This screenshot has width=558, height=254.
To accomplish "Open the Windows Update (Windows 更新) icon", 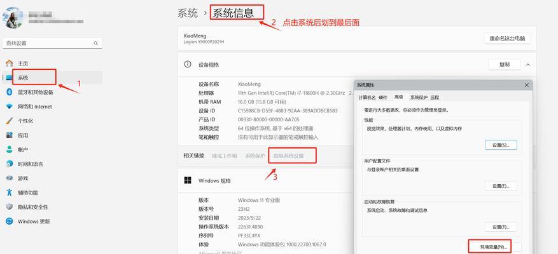I will tap(10, 222).
